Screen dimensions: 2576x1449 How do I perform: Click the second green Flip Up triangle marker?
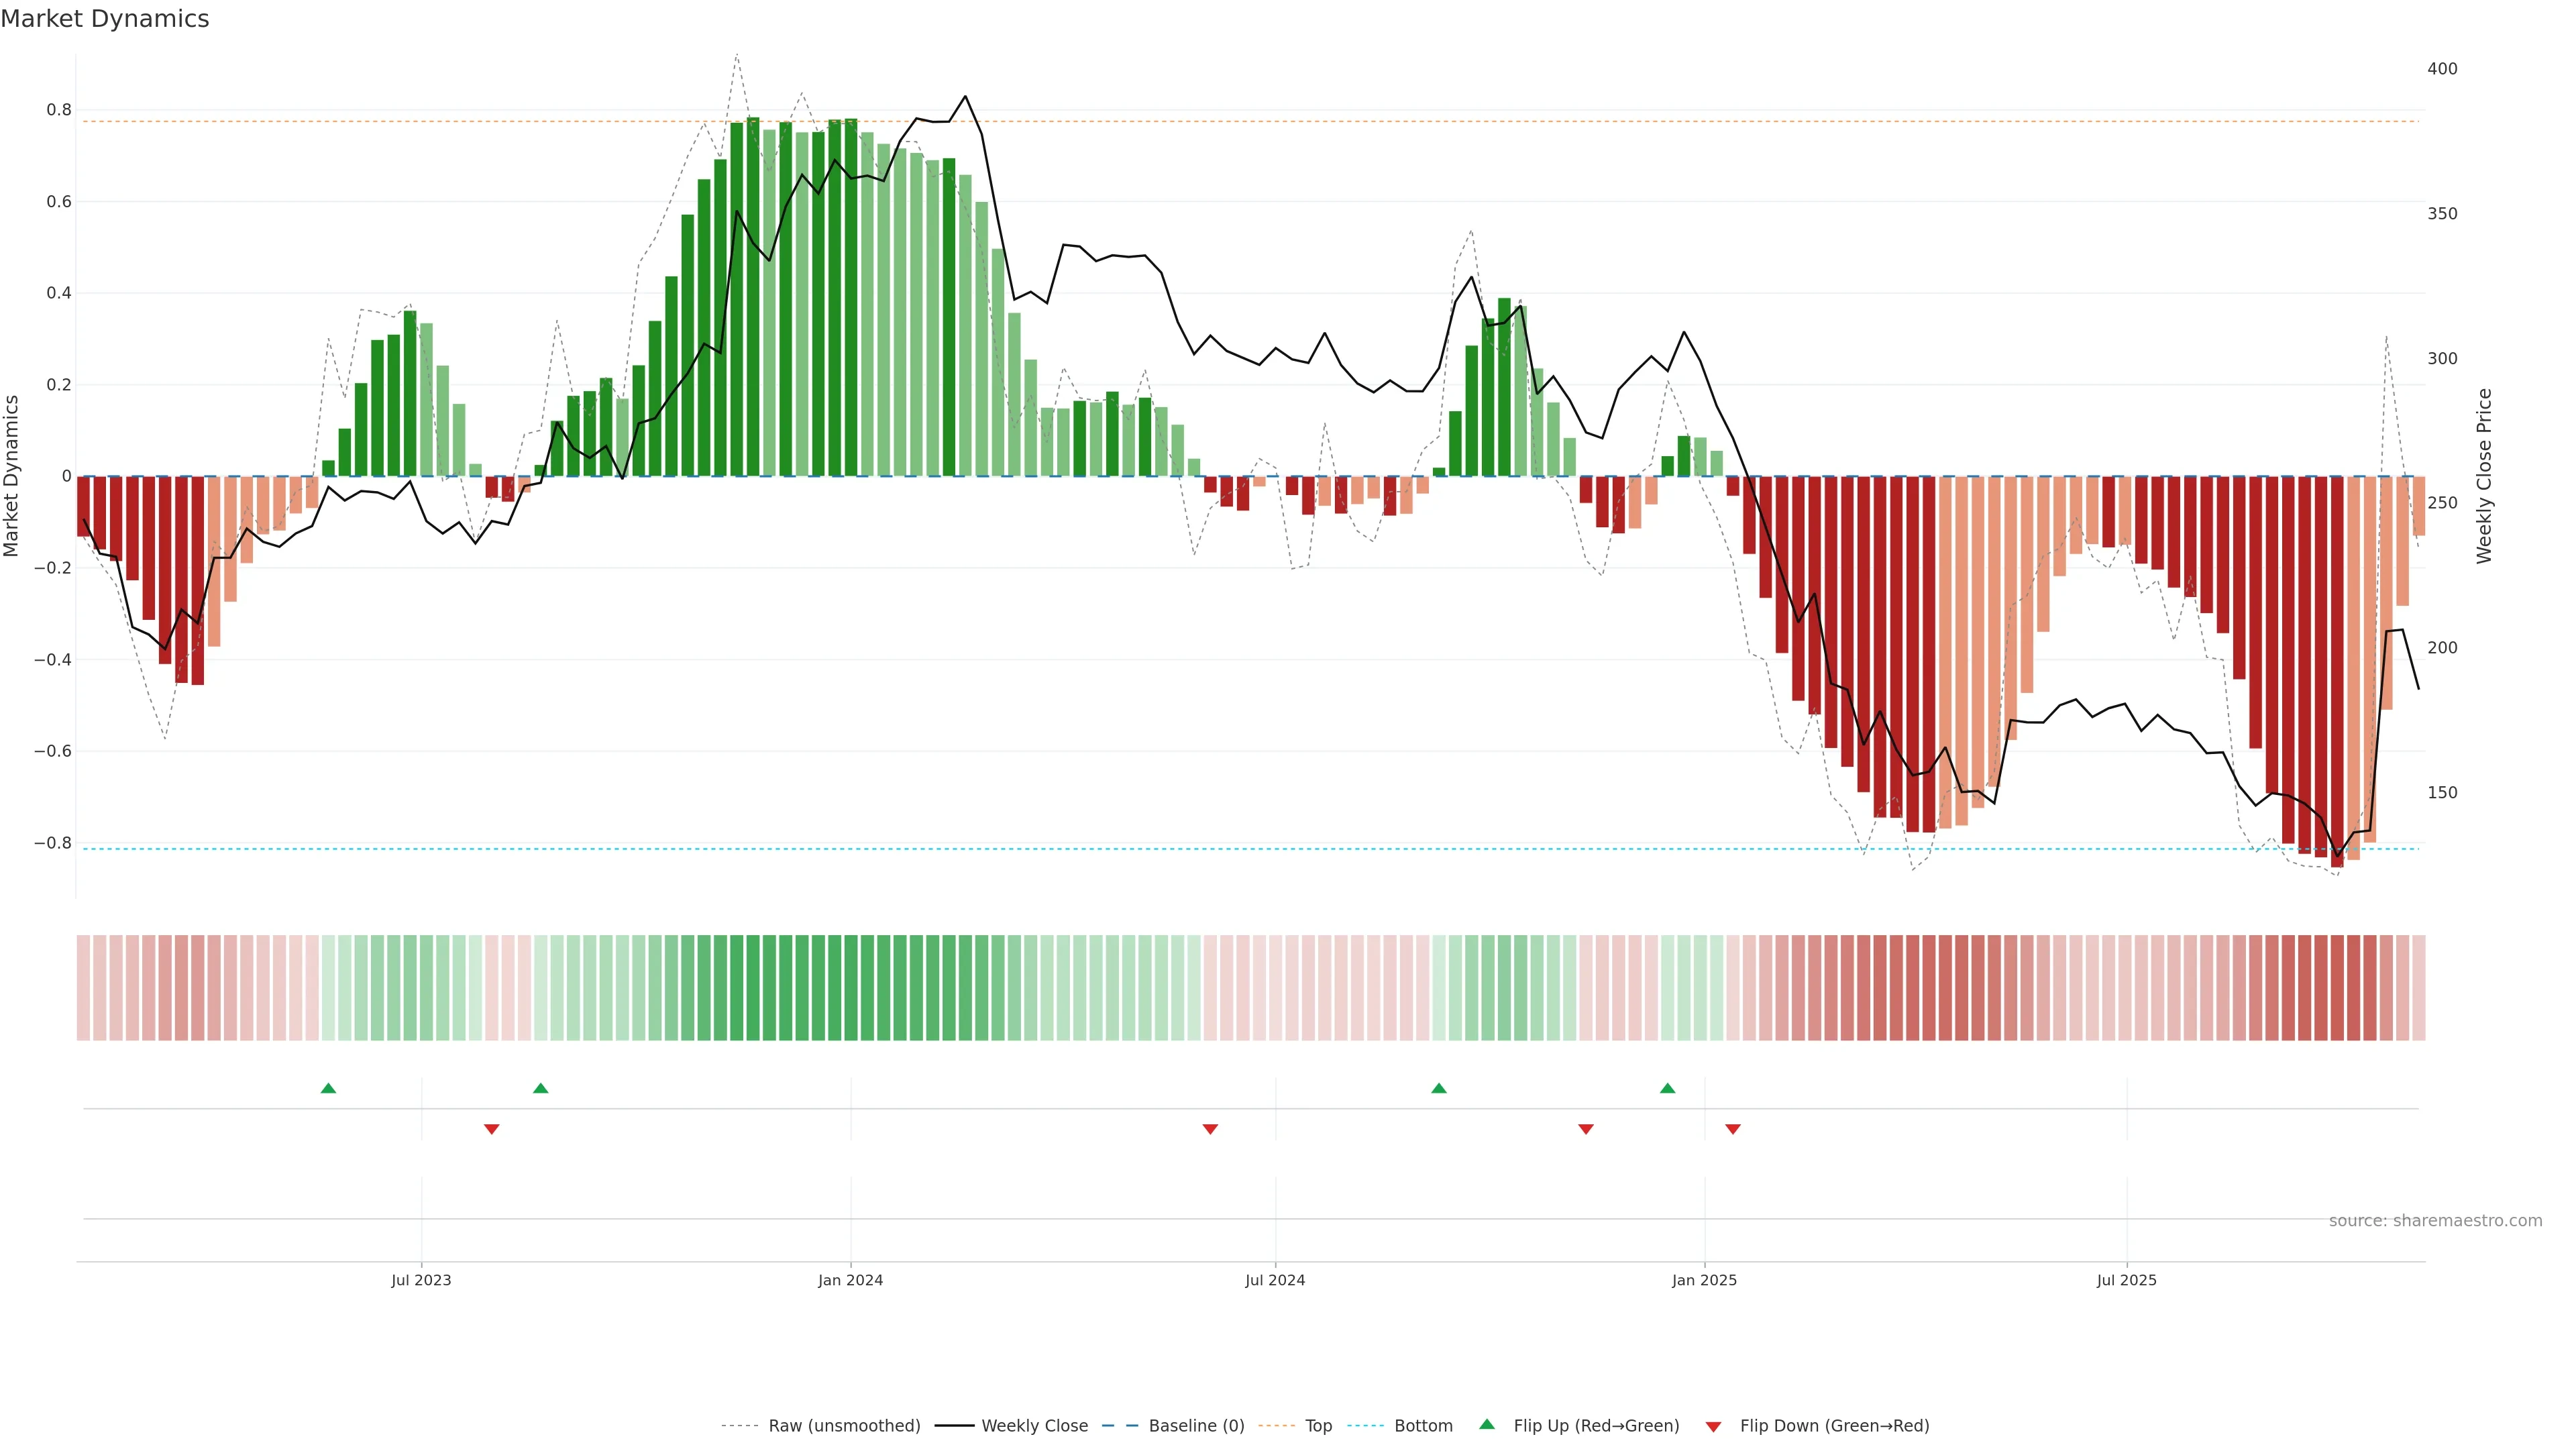(541, 1088)
